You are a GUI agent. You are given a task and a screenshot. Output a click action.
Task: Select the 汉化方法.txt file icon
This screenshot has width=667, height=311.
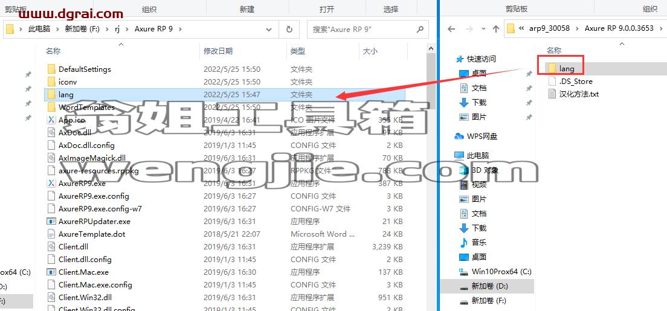(x=552, y=94)
